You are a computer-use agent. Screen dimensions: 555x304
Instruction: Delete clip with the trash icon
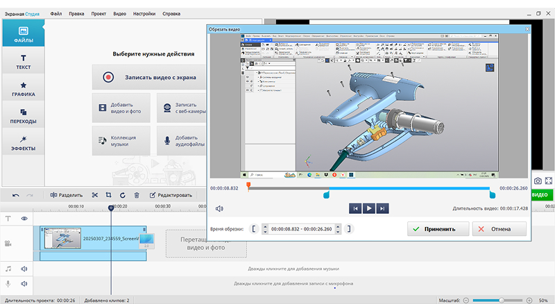[137, 195]
